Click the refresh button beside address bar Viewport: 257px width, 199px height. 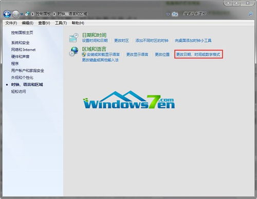coord(175,14)
